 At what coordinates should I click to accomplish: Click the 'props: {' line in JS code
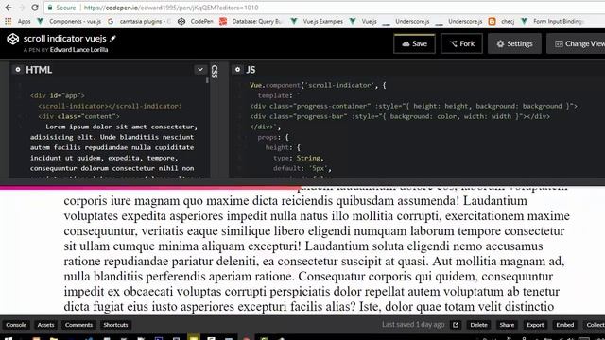point(273,137)
